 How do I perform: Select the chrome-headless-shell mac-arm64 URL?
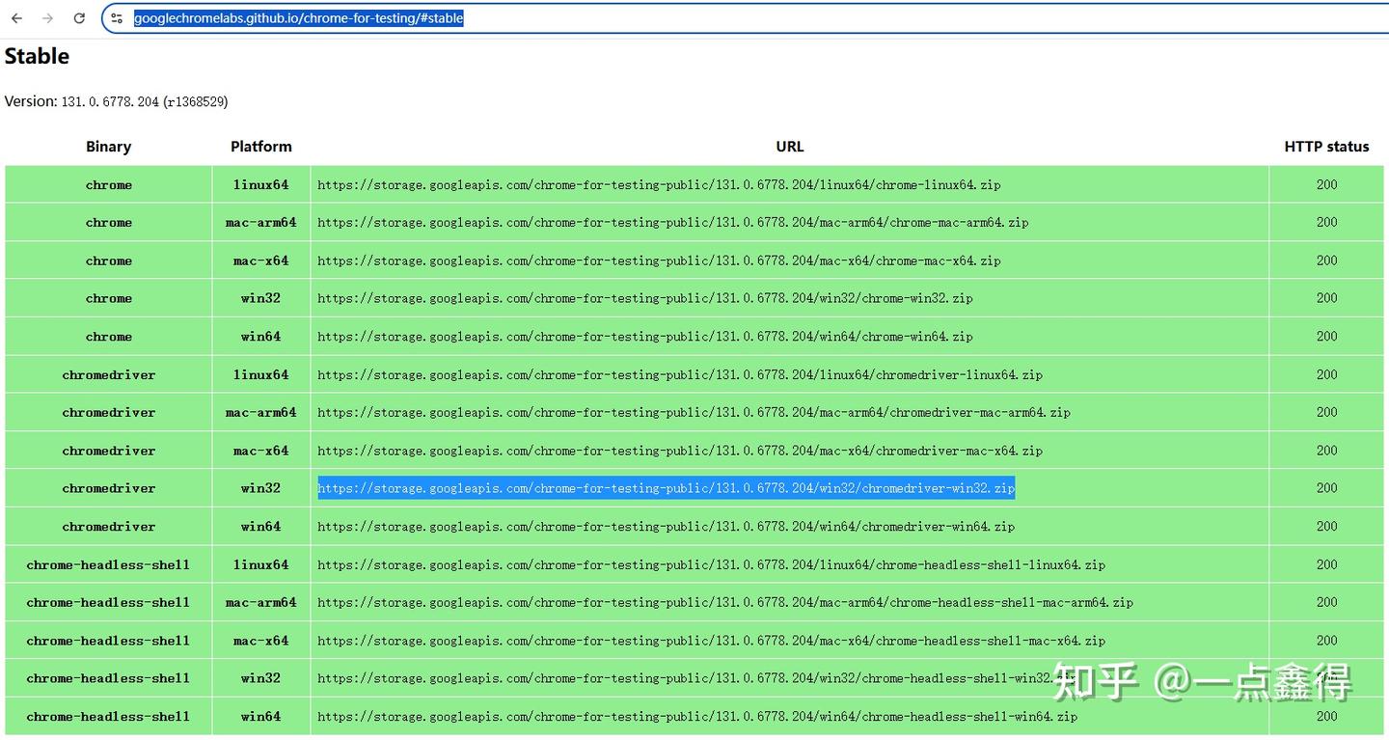tap(725, 602)
